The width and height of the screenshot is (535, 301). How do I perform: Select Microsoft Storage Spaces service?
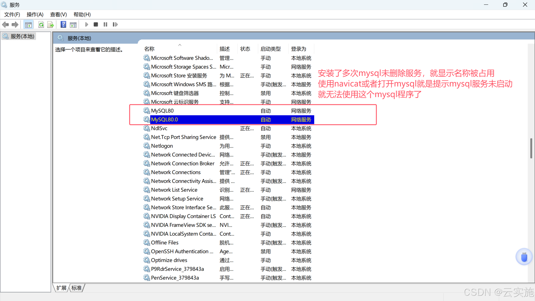[229, 67]
